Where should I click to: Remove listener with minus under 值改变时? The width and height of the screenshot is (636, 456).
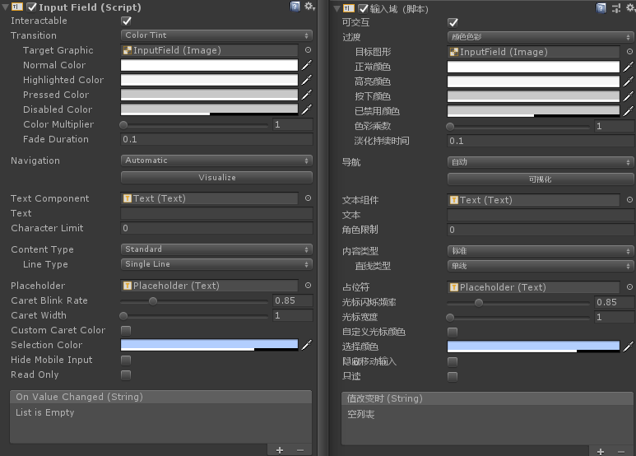(x=621, y=452)
